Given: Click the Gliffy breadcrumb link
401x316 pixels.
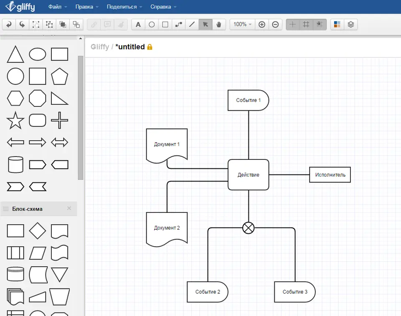Looking at the screenshot, I should pyautogui.click(x=100, y=47).
